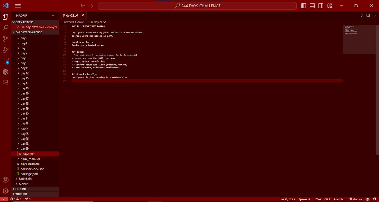Collapse the day29 folder
The image size is (379, 202).
tap(35, 148)
